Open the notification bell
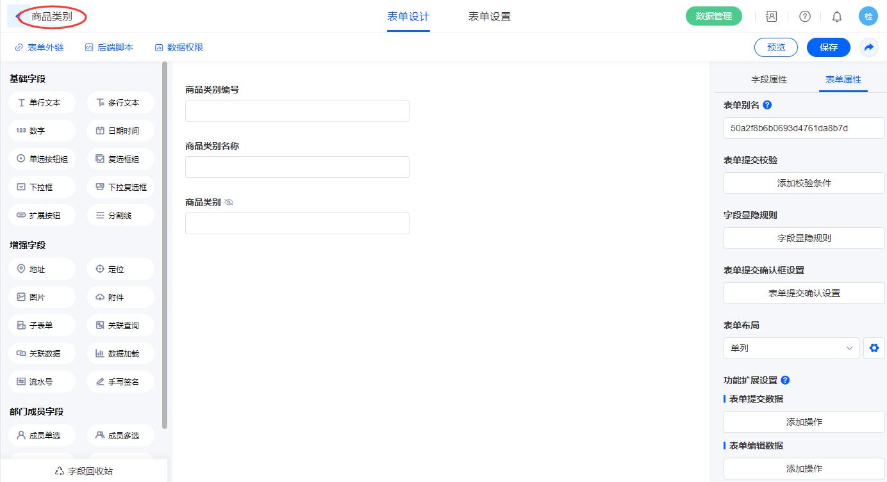This screenshot has width=887, height=482. pos(836,17)
